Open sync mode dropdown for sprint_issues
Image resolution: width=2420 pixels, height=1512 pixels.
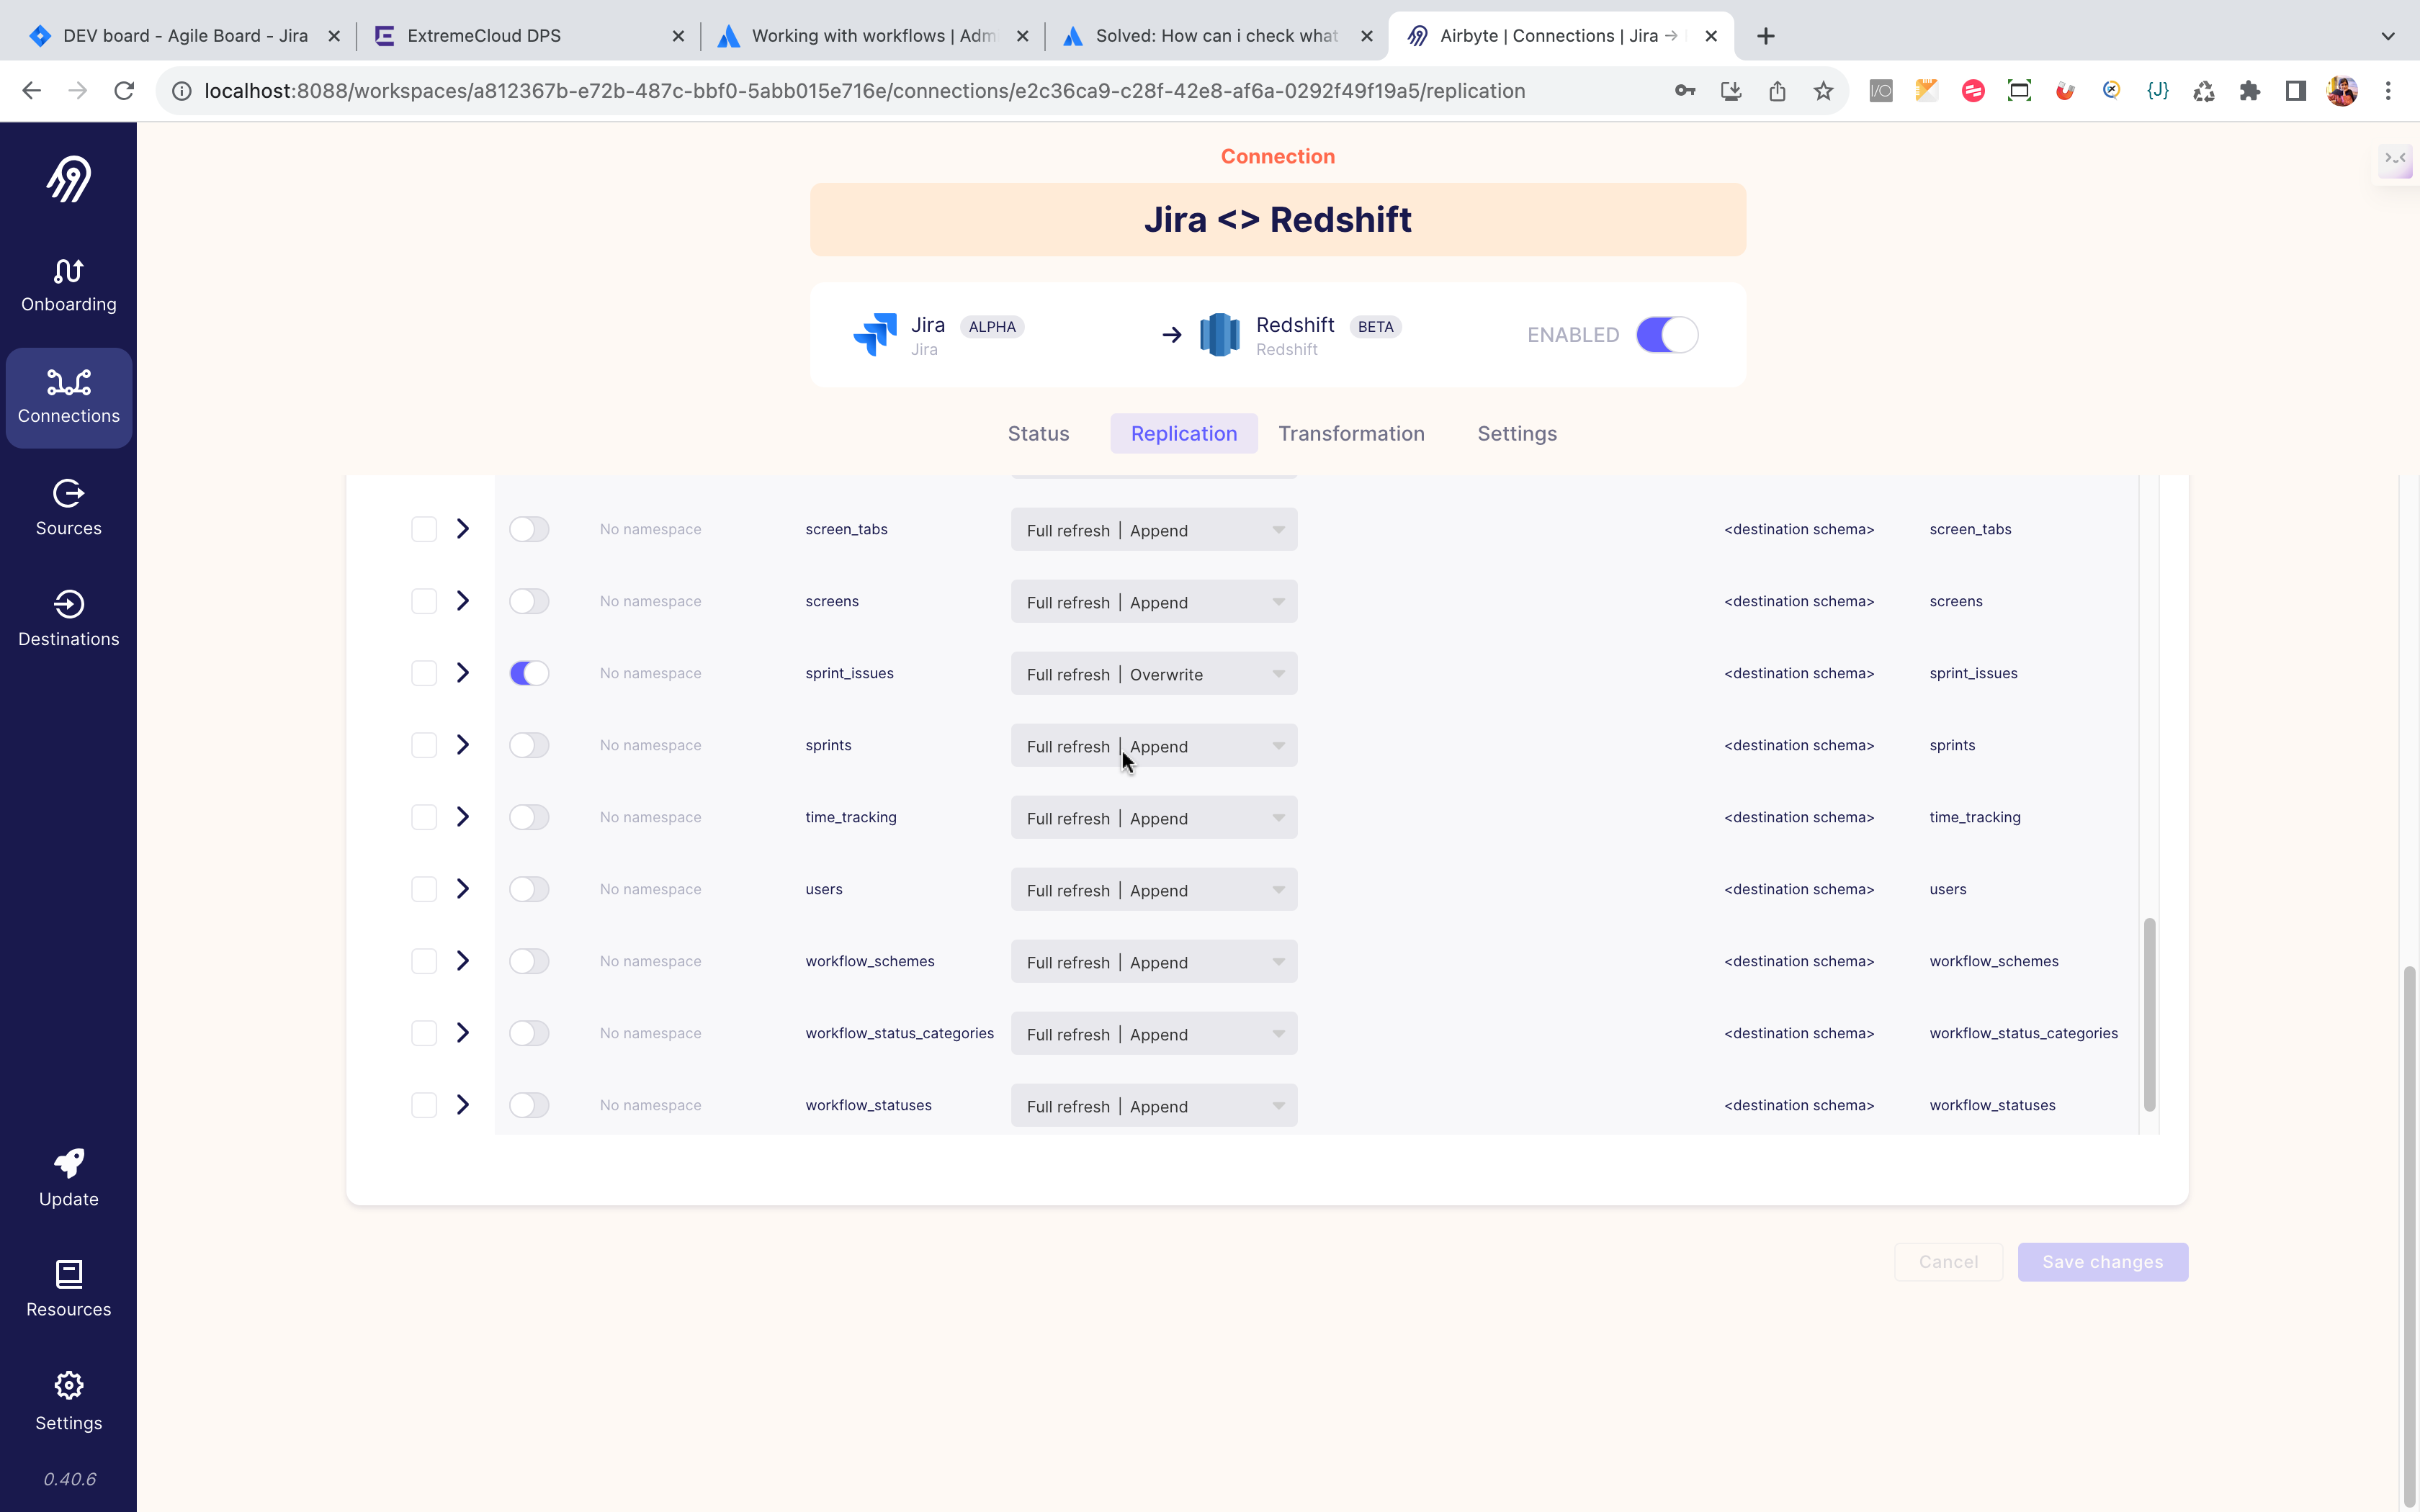click(1154, 674)
